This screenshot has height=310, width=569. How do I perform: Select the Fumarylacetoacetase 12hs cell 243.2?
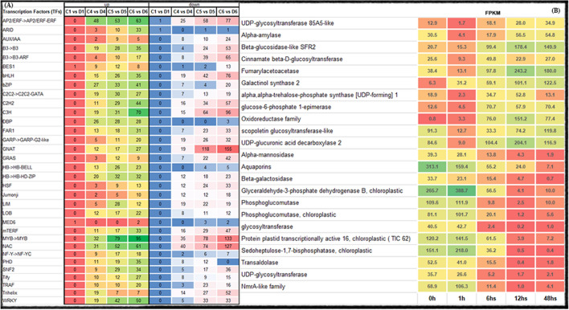(520, 71)
